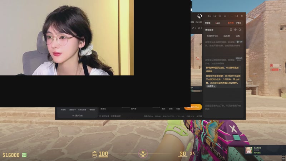Click the 录制 record option
The height and width of the screenshot is (161, 286).
coord(171,109)
